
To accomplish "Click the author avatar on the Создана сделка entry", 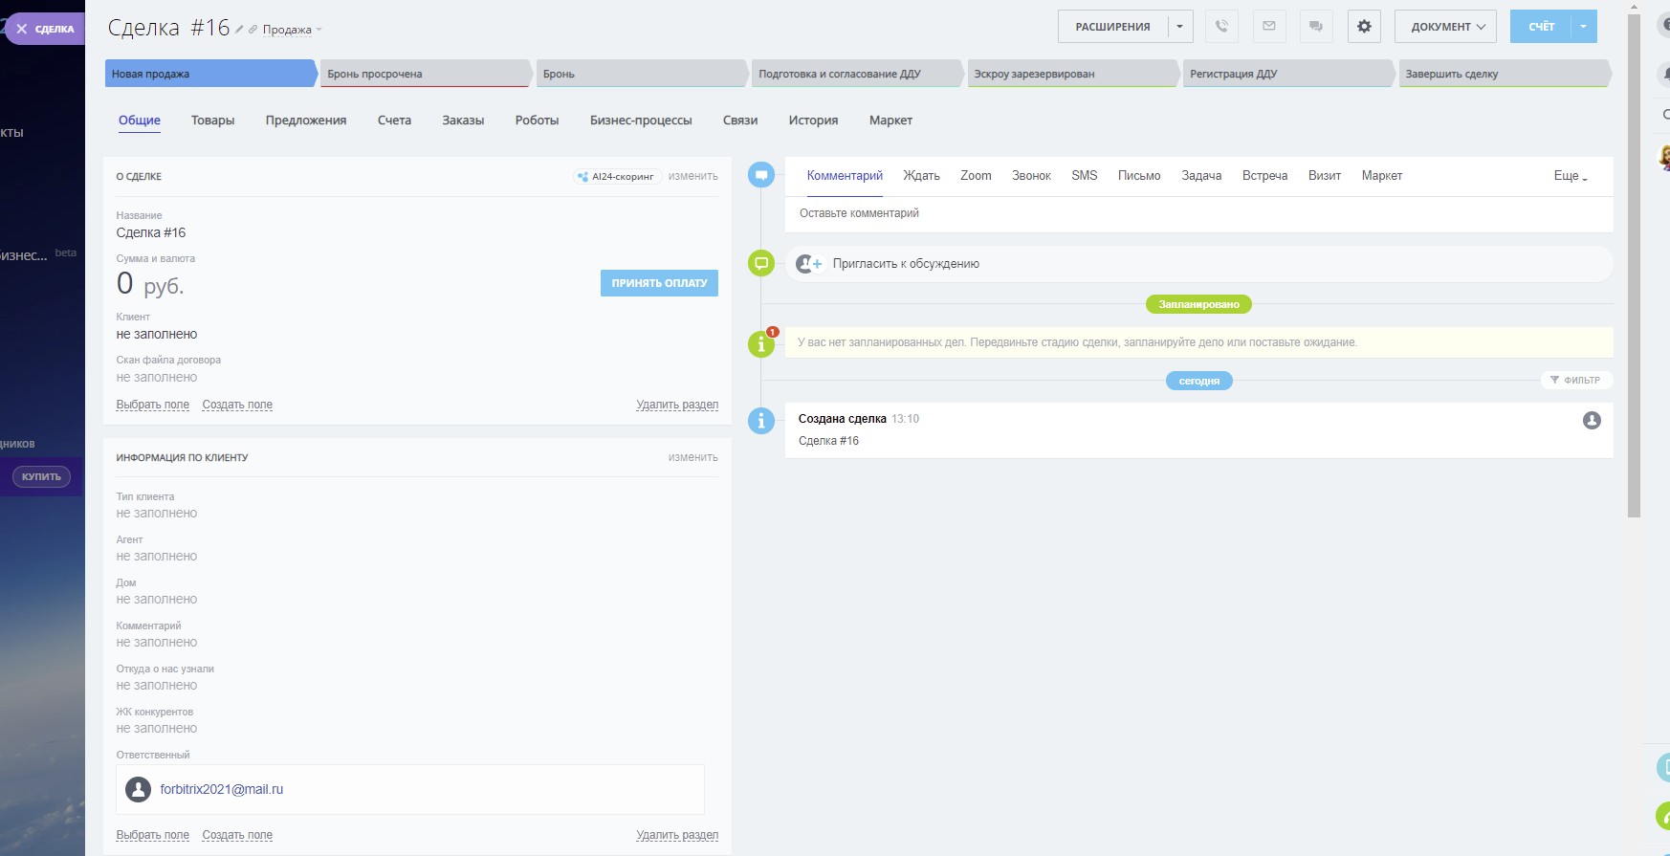I will pyautogui.click(x=1592, y=420).
